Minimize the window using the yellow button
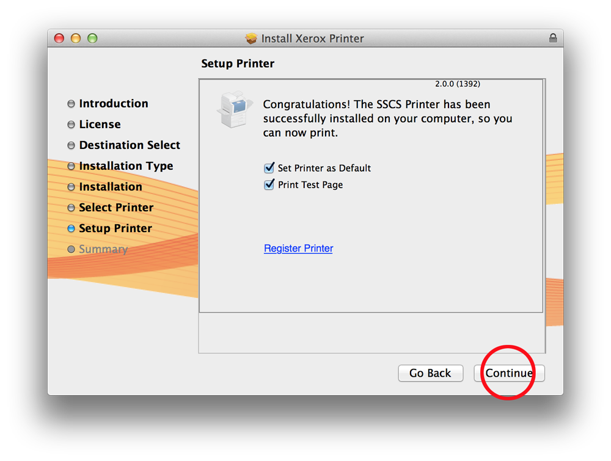 pyautogui.click(x=76, y=38)
